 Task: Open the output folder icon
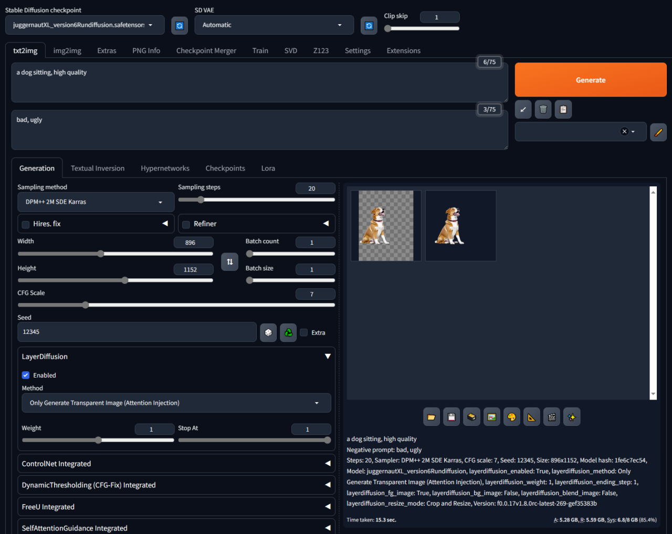(x=432, y=417)
